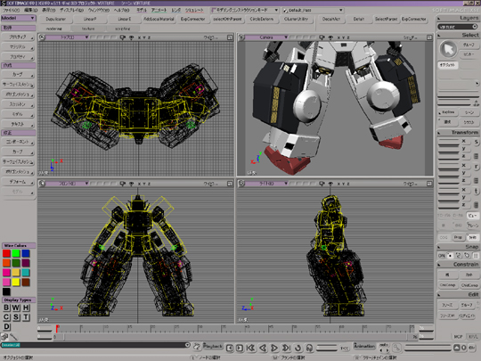
Task: Click the D display type icon
Action: (6, 326)
